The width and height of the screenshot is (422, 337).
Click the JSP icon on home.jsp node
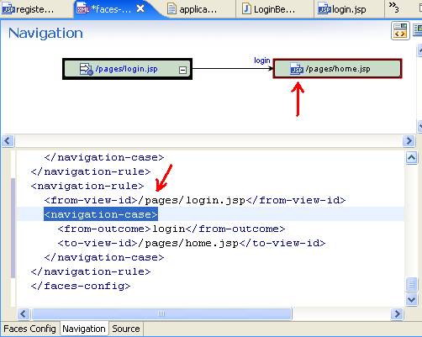click(x=297, y=69)
